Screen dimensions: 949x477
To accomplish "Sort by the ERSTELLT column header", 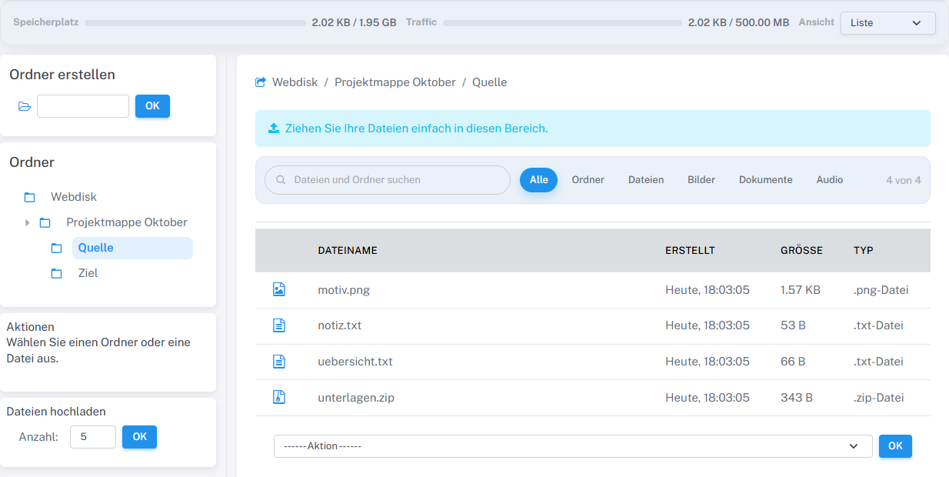I will (690, 250).
